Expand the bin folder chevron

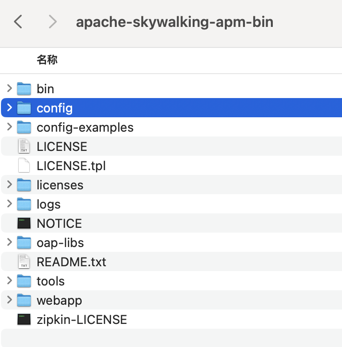coord(9,88)
